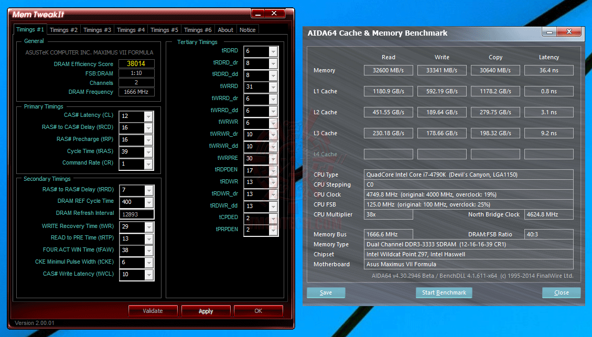Open RAS# to CAS# Delay (tRCD) dropdown

pyautogui.click(x=148, y=128)
